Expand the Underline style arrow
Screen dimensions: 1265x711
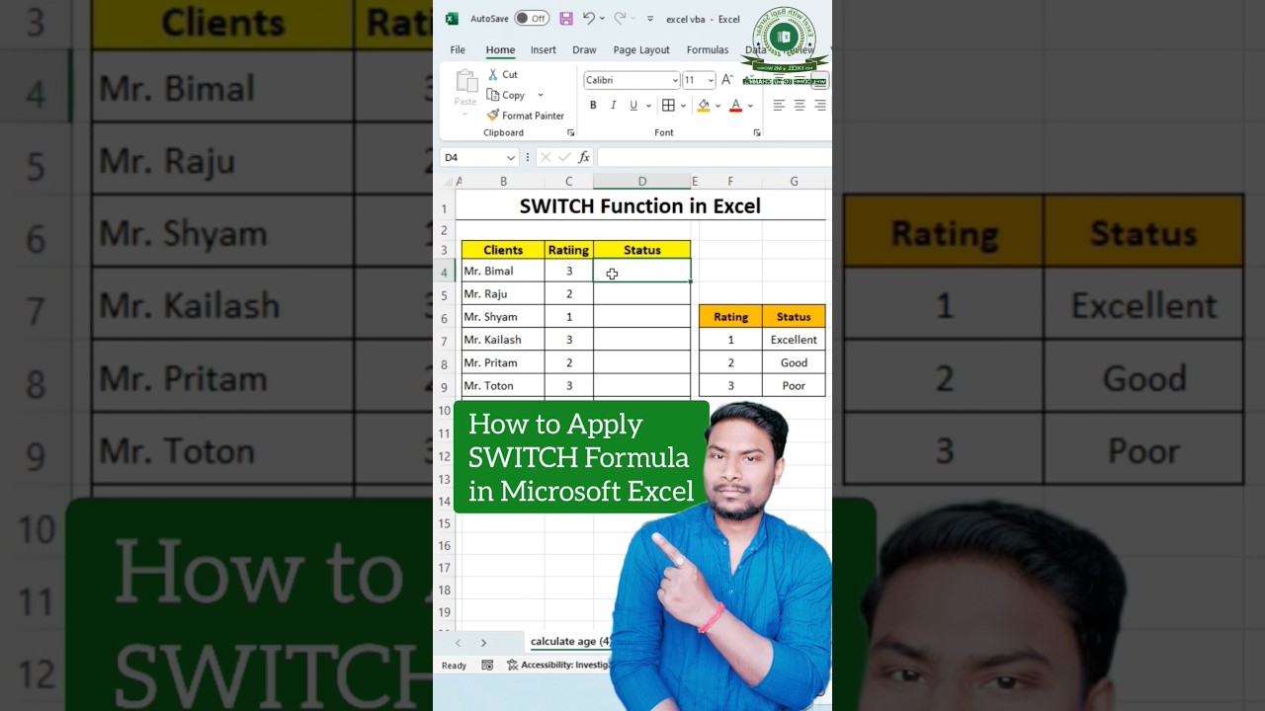[x=648, y=106]
